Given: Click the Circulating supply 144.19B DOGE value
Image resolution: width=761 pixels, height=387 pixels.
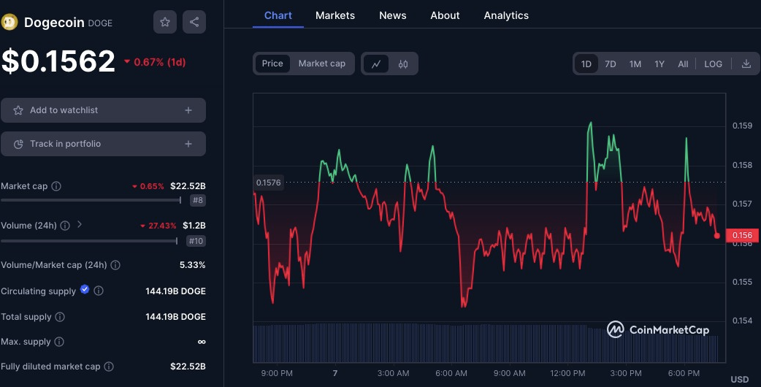Looking at the screenshot, I should pos(176,291).
